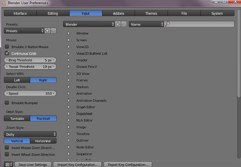
Task: Select the Input tab
Action: (x=86, y=13)
